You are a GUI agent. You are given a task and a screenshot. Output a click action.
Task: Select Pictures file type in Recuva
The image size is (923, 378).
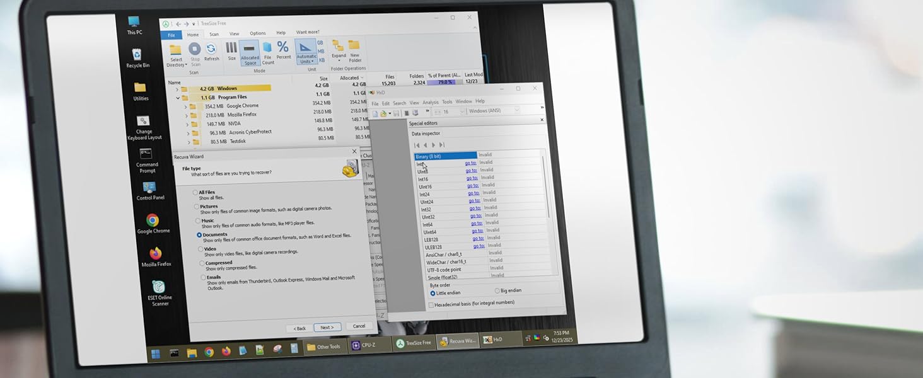[197, 207]
